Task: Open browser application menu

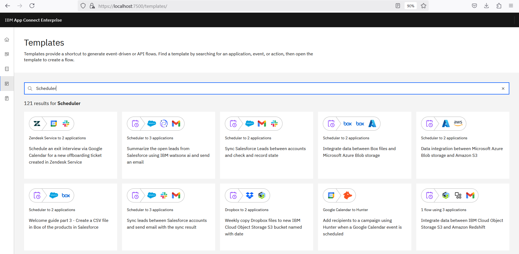Action: click(511, 6)
